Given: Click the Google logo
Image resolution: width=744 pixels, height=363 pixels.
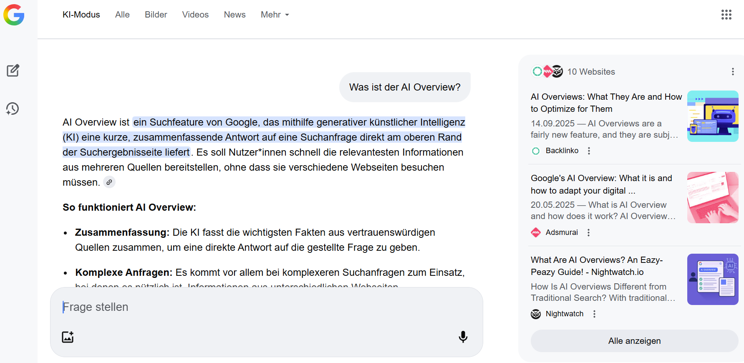Looking at the screenshot, I should coord(14,15).
